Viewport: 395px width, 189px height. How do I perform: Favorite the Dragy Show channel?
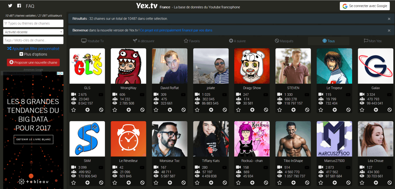click(x=238, y=110)
